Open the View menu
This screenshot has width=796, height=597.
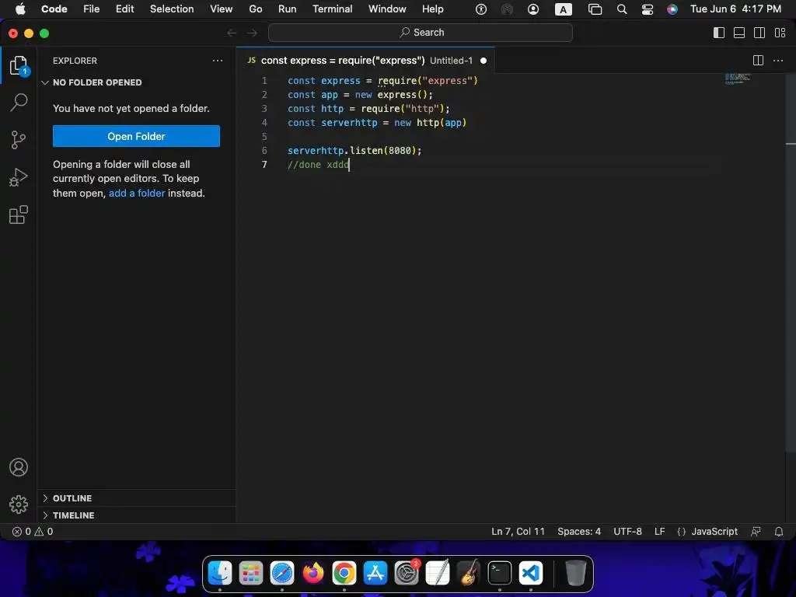[222, 9]
